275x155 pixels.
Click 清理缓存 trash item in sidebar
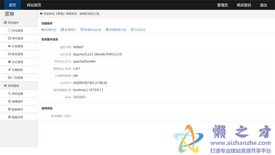click(x=19, y=102)
